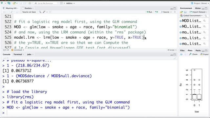Save the current script
Image resolution: width=210 pixels, height=118 pixels.
coord(17,12)
